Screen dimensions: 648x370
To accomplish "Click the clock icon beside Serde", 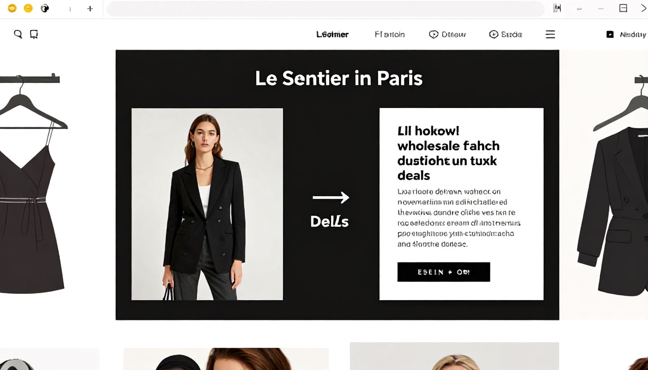I will coord(493,34).
